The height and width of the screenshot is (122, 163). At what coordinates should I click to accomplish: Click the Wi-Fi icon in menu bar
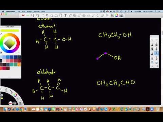(129, 12)
